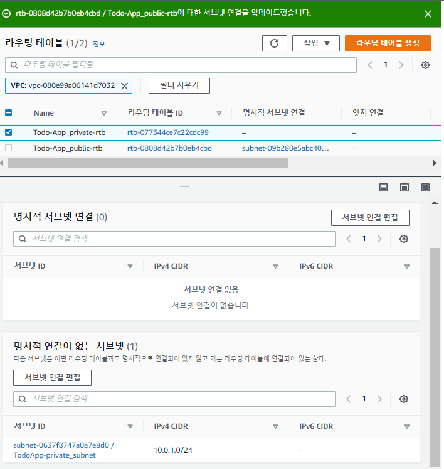Focus the explicit subnet association search field

coord(174,239)
